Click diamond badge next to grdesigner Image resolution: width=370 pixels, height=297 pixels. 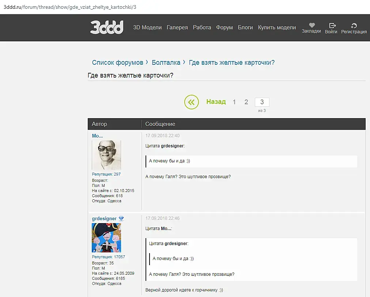pyautogui.click(x=121, y=218)
